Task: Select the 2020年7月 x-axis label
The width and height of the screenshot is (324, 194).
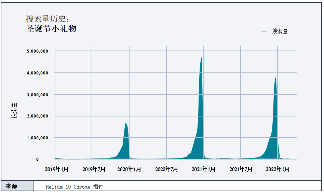Action: coord(166,169)
